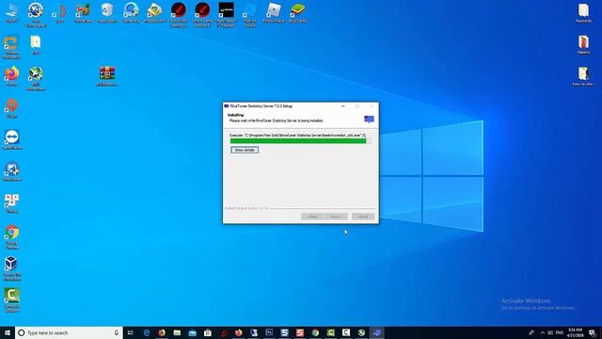Switch to the active installer taskbar icon

click(x=376, y=332)
